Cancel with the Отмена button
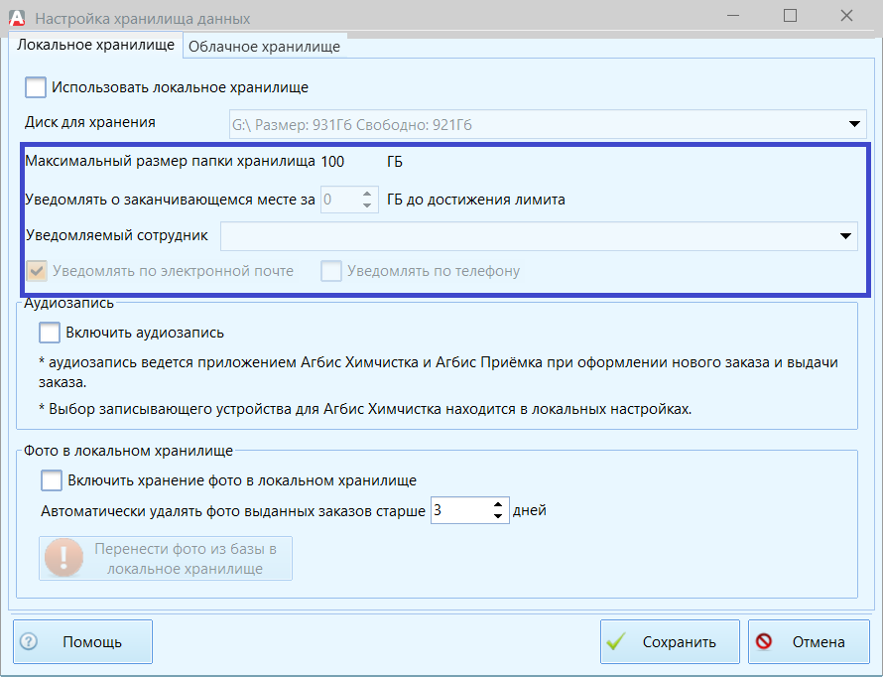This screenshot has height=677, width=883. click(809, 641)
